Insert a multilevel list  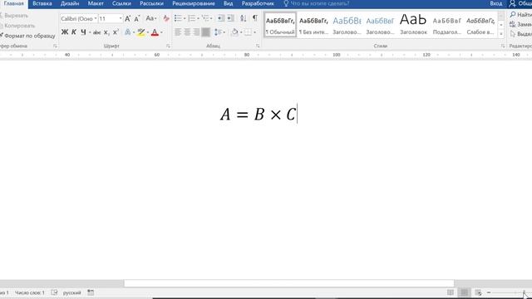tap(205, 18)
